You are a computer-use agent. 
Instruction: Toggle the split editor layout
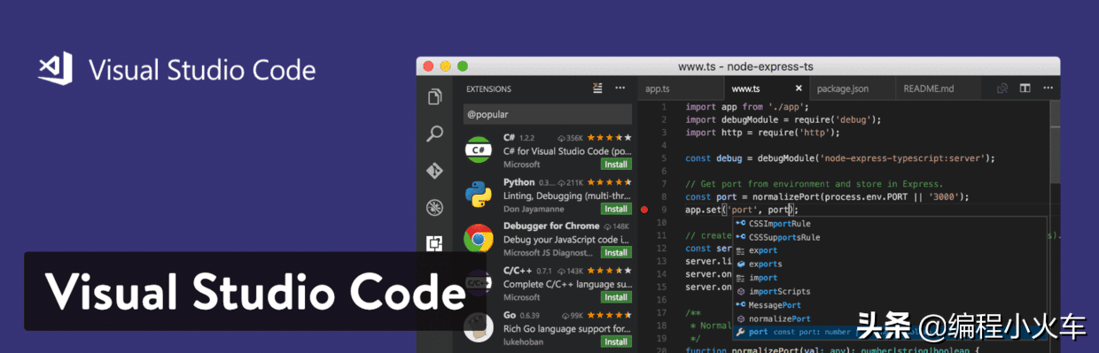1025,88
